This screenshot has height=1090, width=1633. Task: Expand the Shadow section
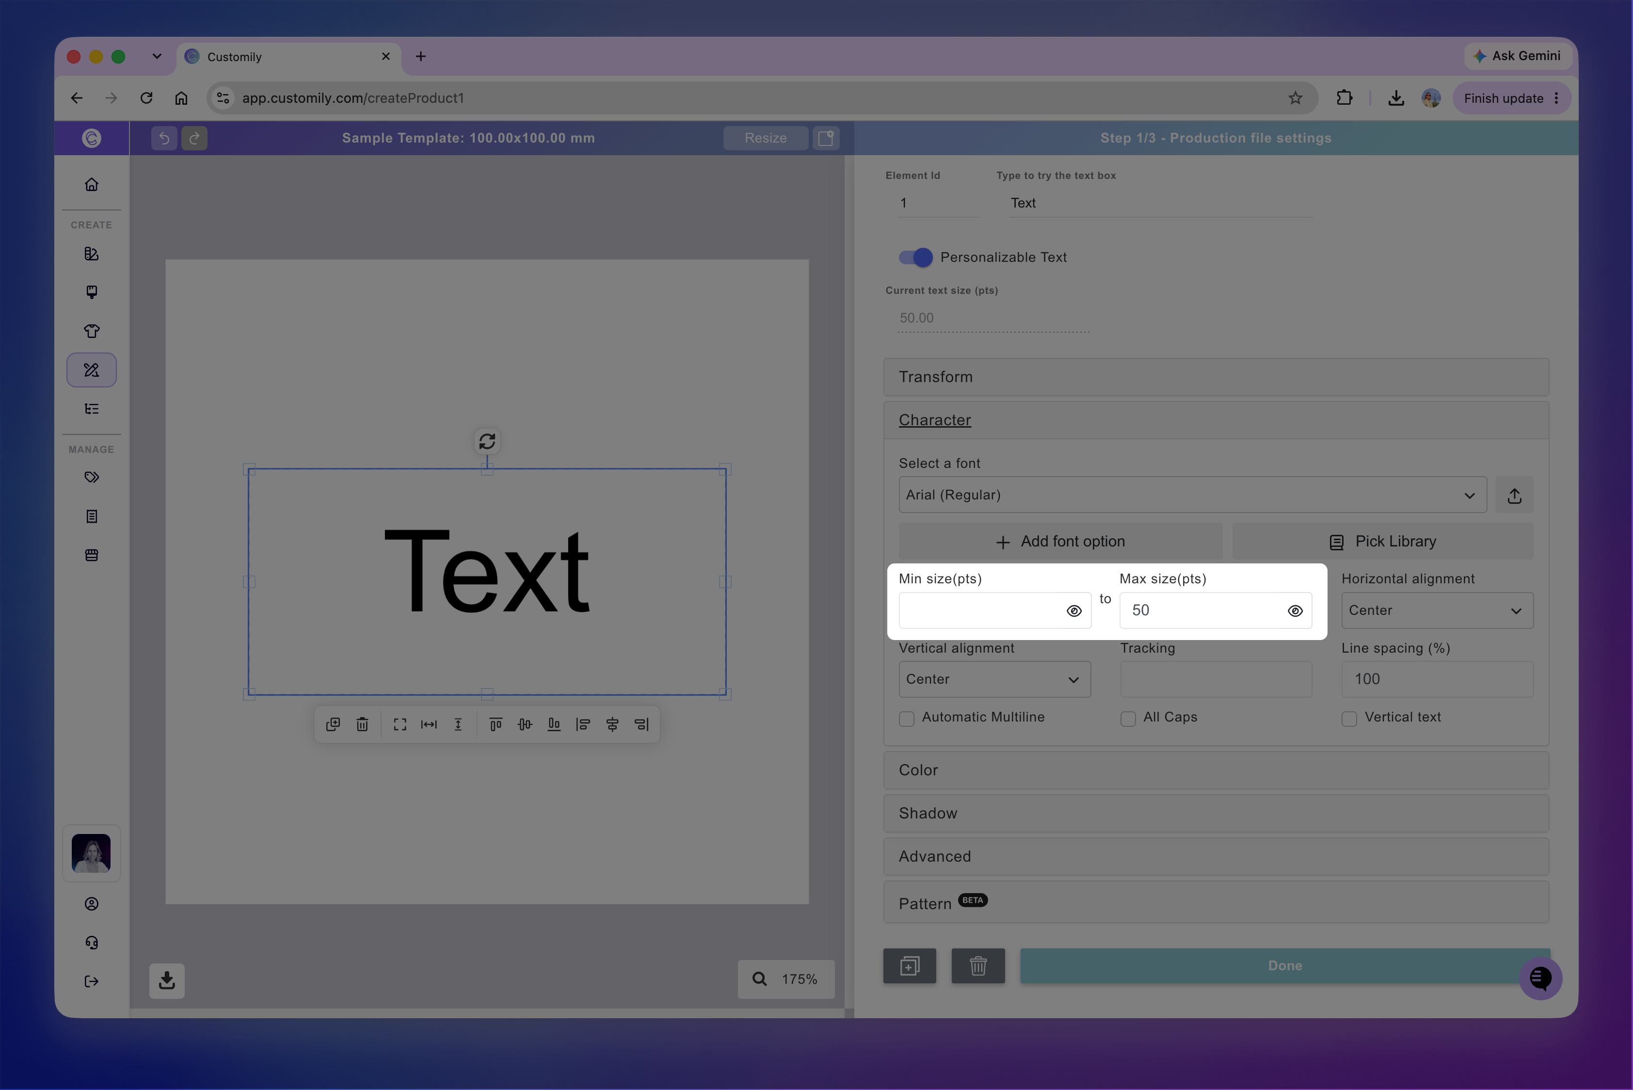[1216, 813]
